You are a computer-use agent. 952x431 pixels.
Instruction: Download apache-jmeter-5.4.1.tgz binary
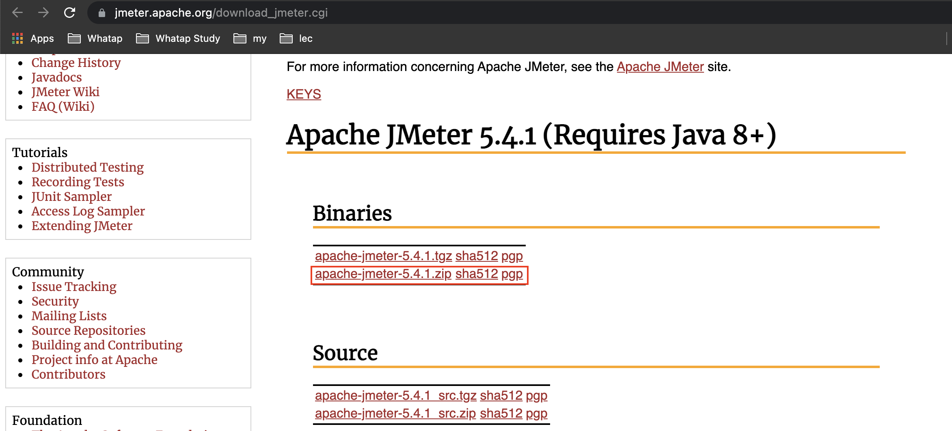pos(383,256)
